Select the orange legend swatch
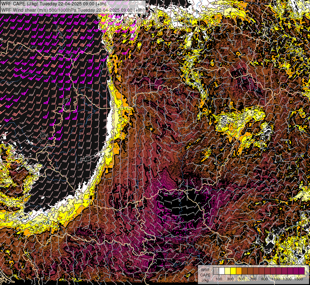Screen dimensions: 310x285 [239, 271]
